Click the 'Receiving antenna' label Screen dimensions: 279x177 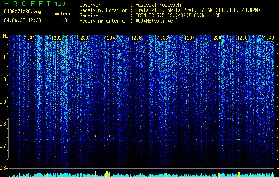pyautogui.click(x=102, y=21)
